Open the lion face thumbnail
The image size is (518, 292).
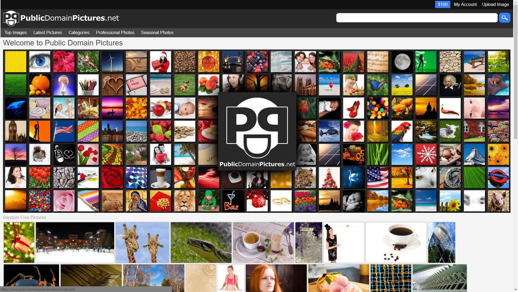(185, 201)
